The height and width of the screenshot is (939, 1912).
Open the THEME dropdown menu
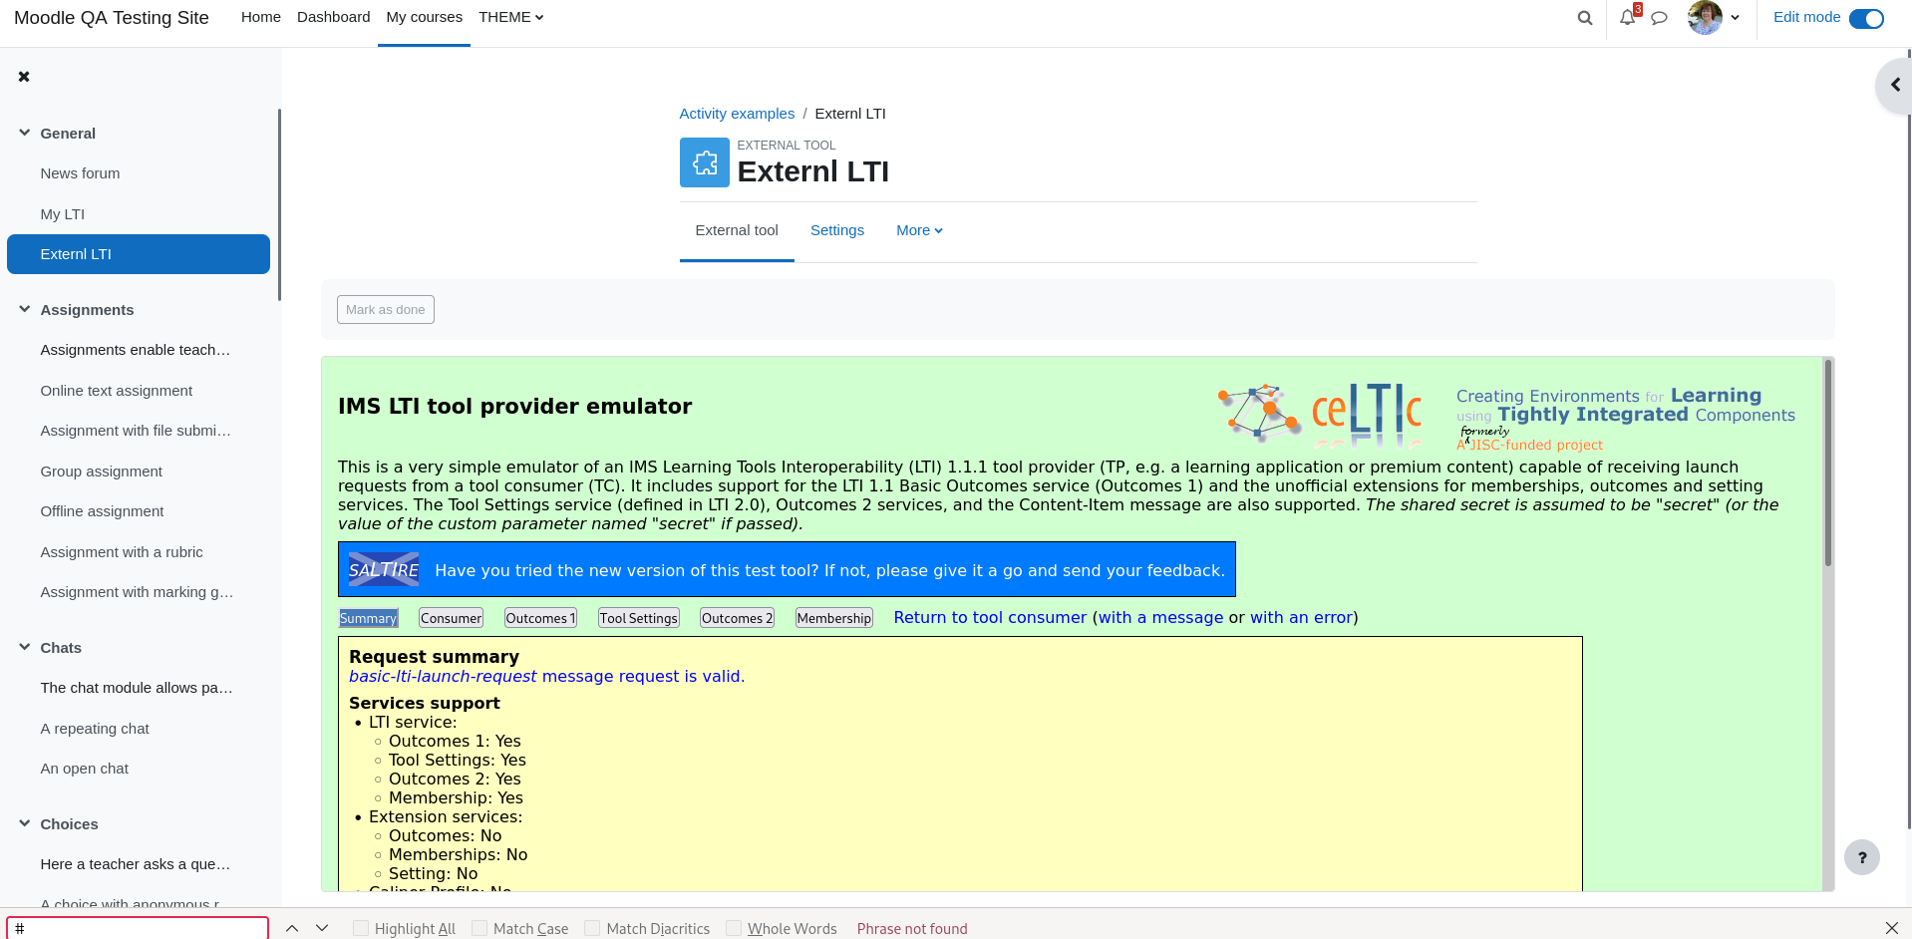coord(510,17)
